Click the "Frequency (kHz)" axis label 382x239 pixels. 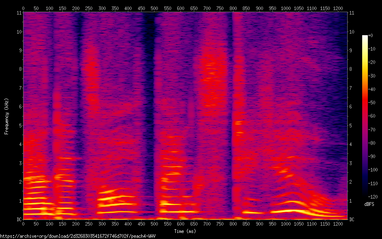(6, 116)
